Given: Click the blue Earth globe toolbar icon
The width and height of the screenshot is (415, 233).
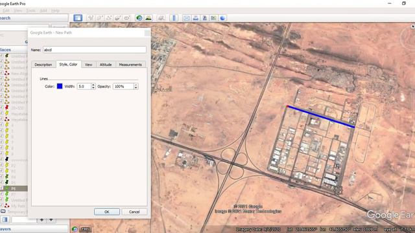Looking at the screenshot, I should tap(222, 18).
